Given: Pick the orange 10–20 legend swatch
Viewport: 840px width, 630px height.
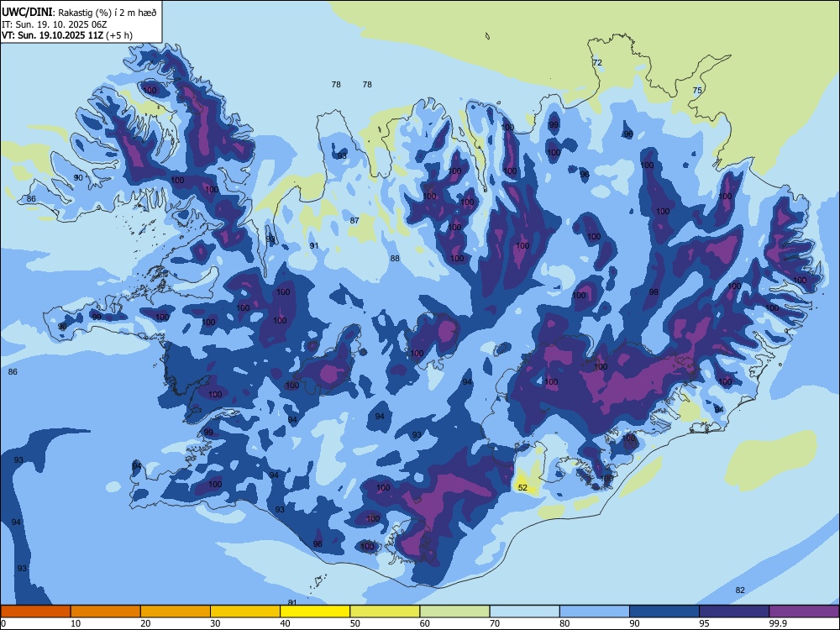Looking at the screenshot, I should click(x=106, y=612).
